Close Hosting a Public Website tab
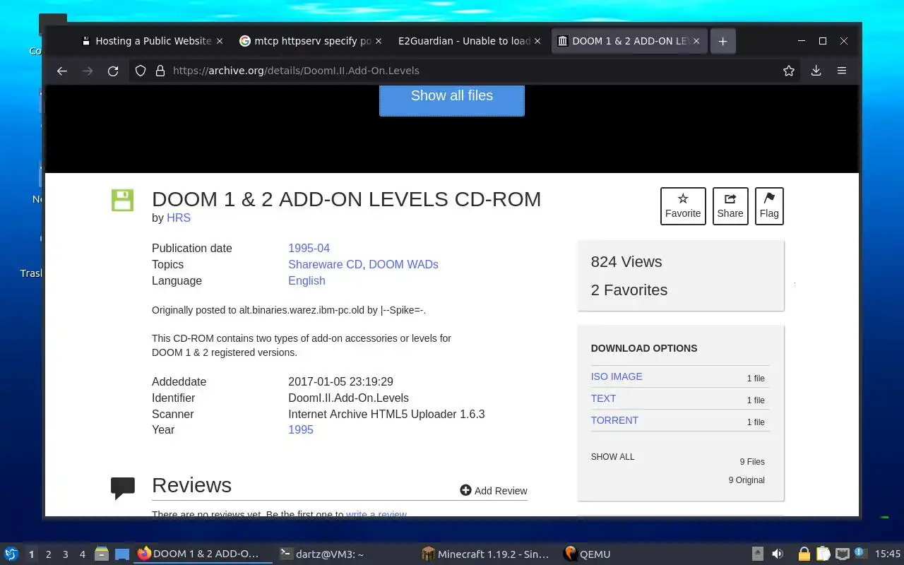This screenshot has height=565, width=904. pyautogui.click(x=220, y=41)
